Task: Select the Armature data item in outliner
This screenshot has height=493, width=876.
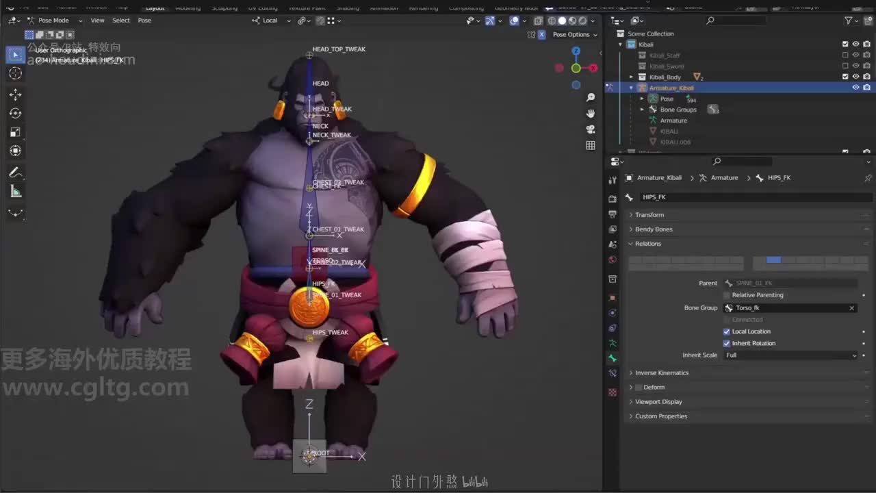Action: click(673, 121)
